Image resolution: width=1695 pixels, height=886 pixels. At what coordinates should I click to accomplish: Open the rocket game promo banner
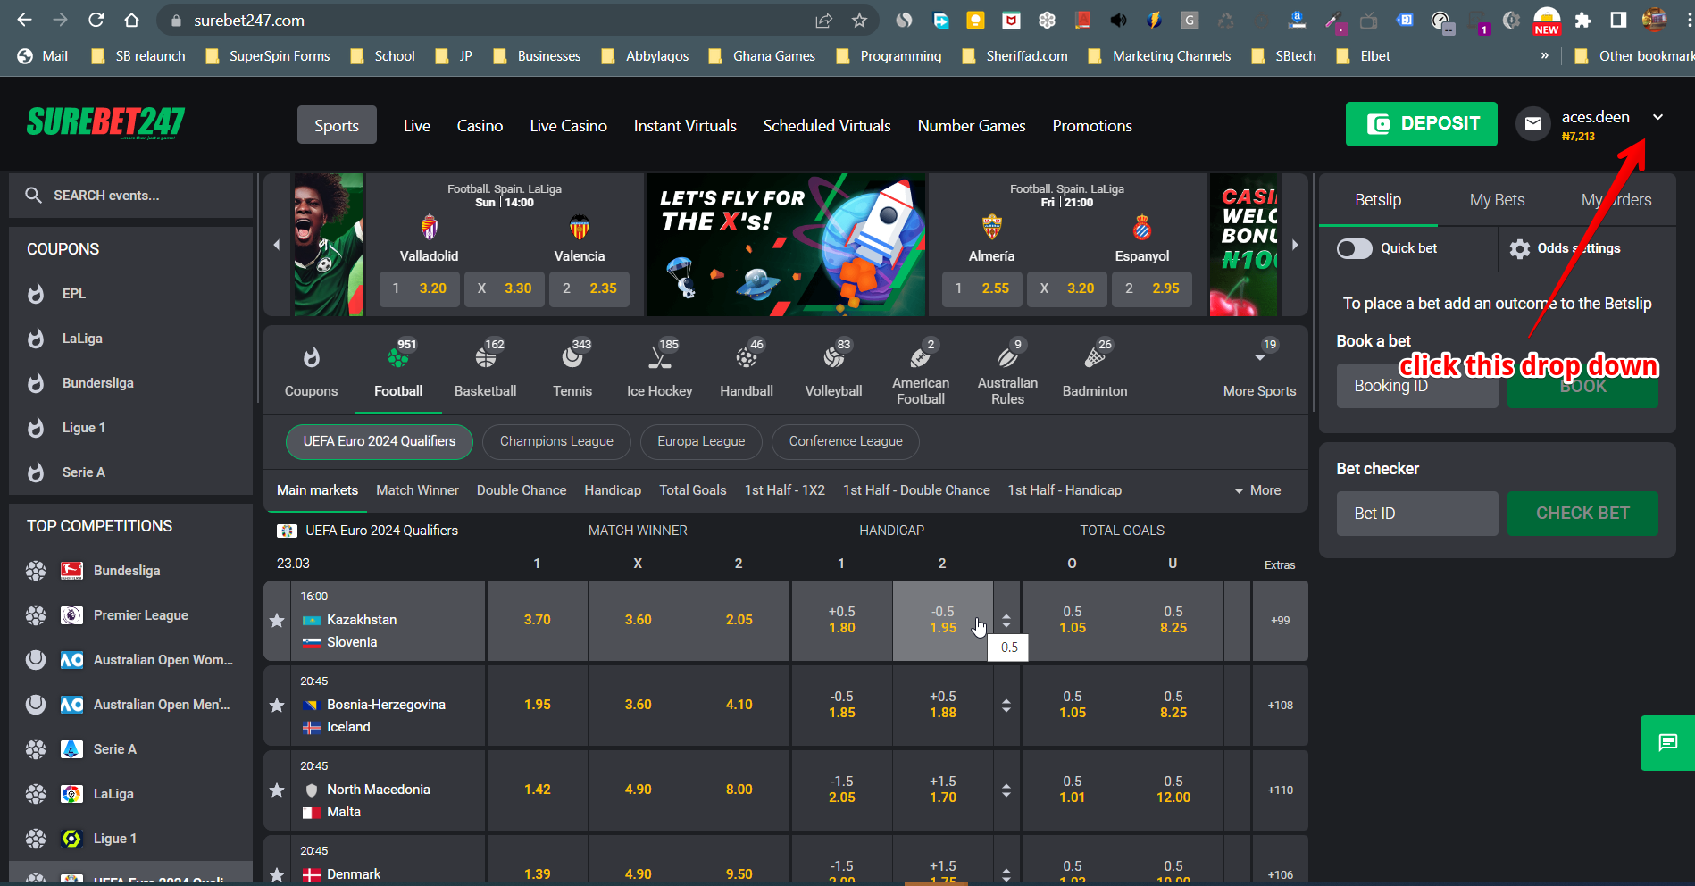point(786,245)
